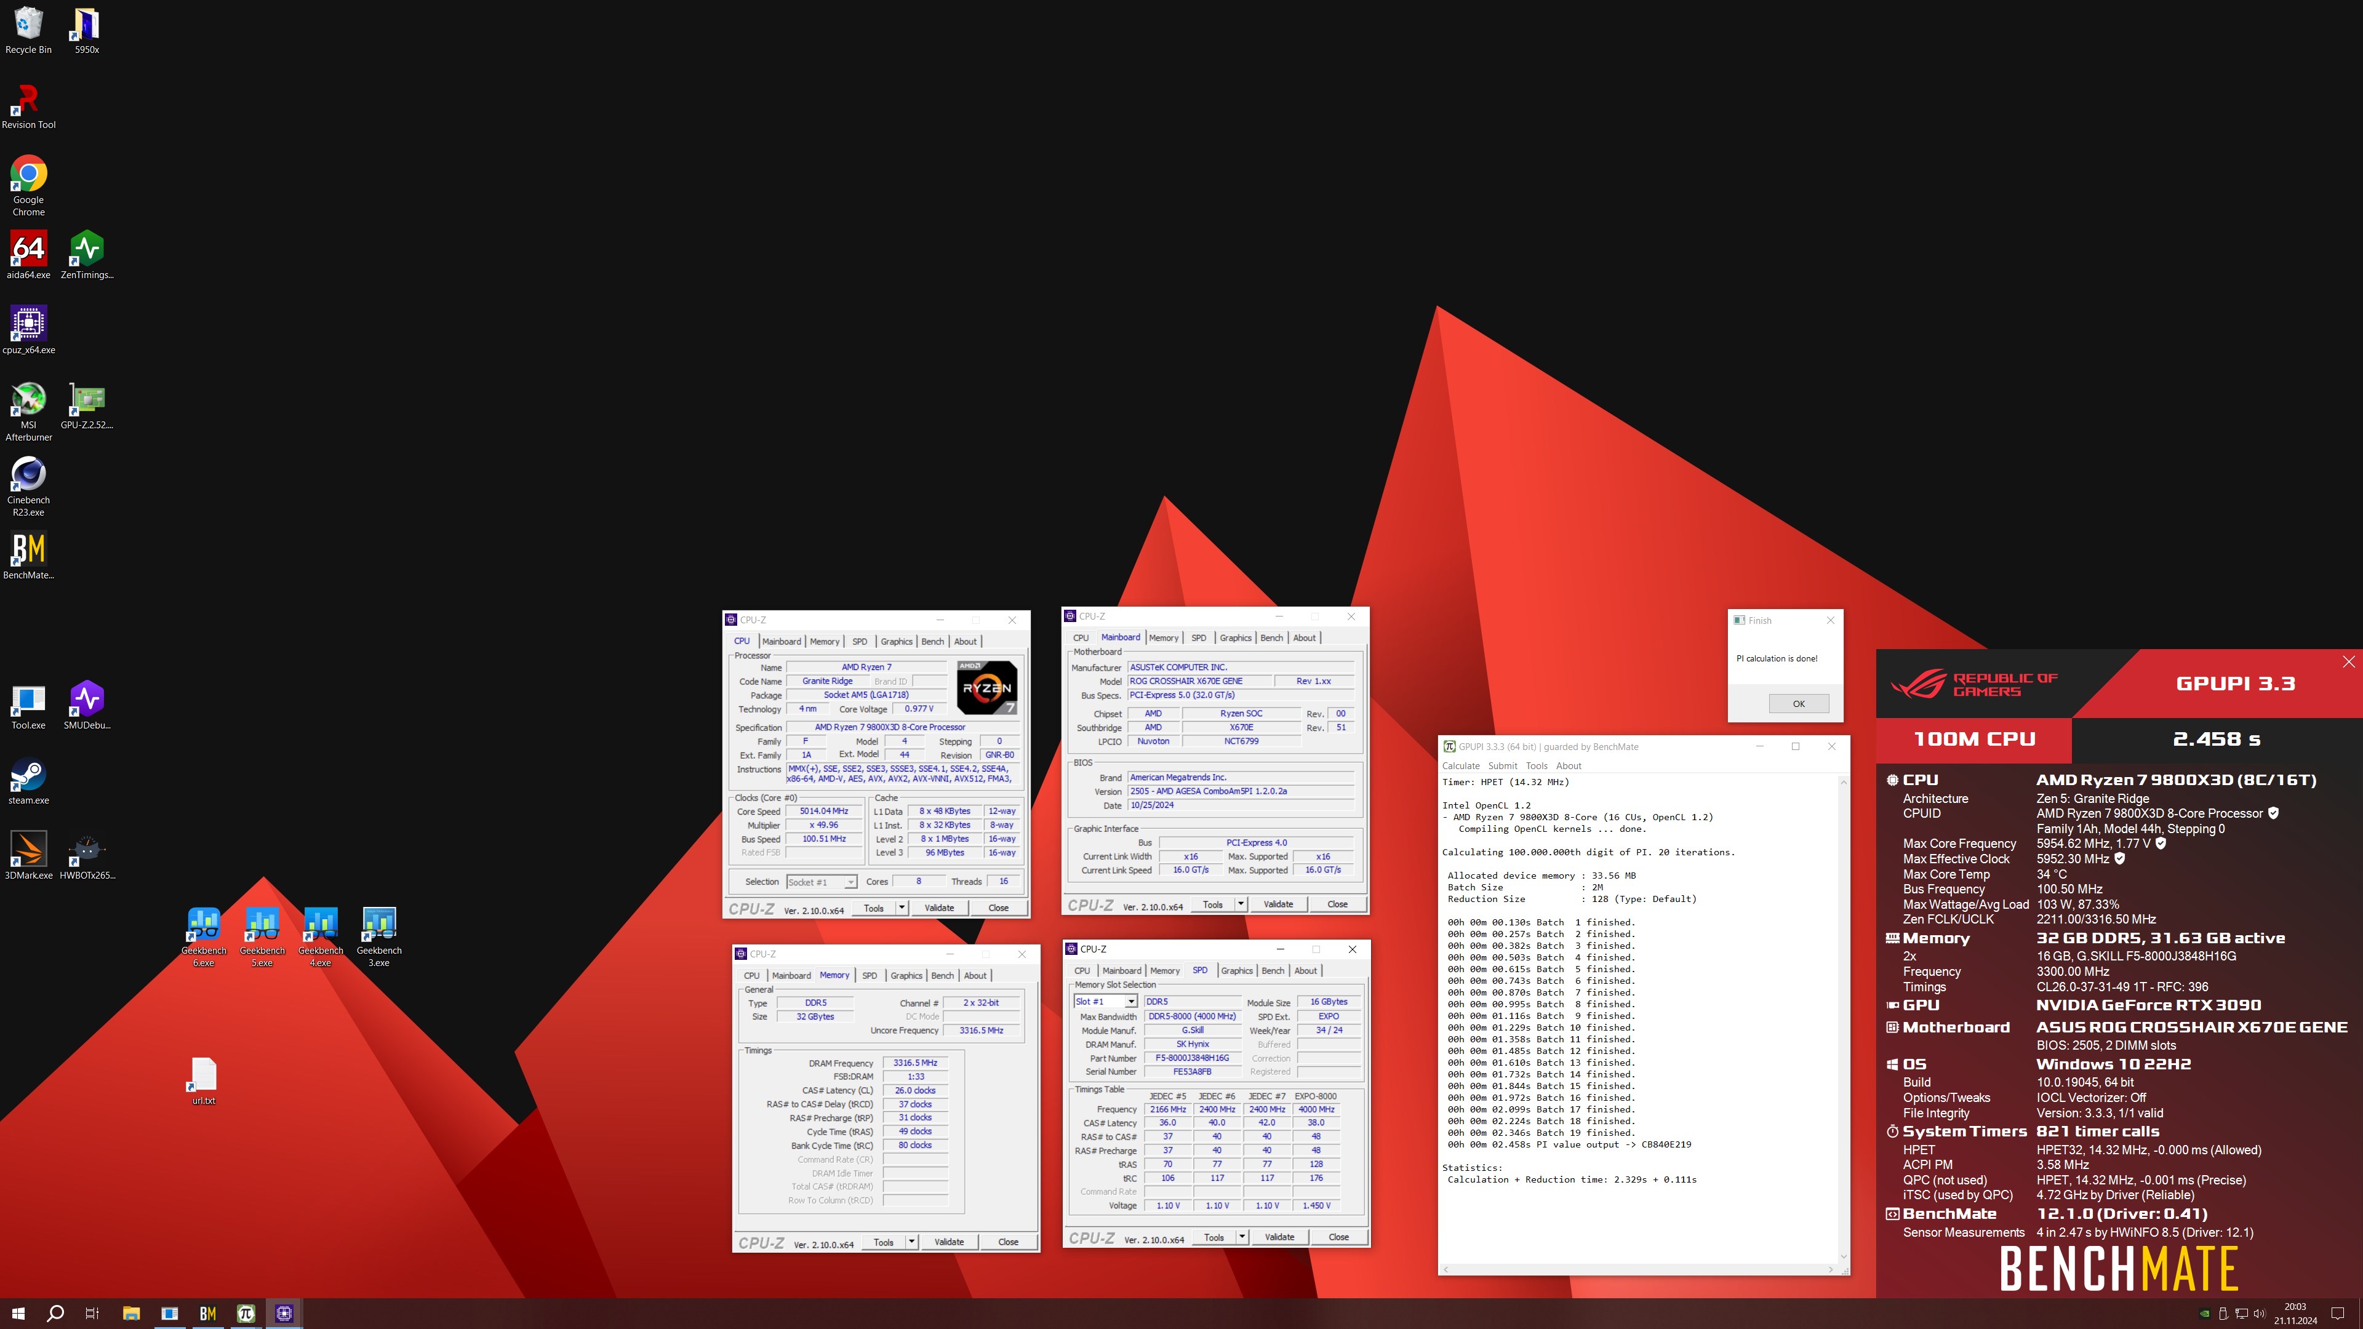Click the GPUPI output vertical scrollbar

[x=1843, y=1019]
